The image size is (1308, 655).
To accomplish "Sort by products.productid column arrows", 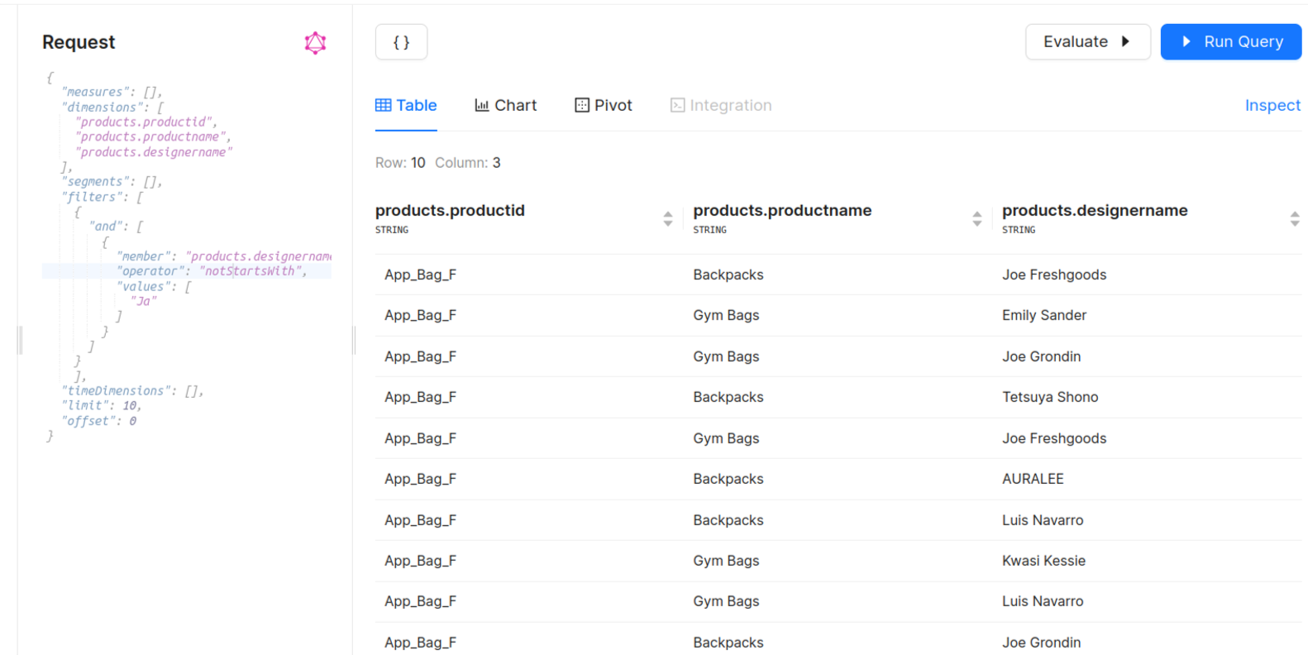I will 668,219.
